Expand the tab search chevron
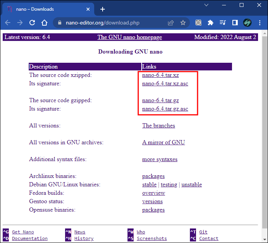This screenshot has height=243, width=268. point(206,5)
